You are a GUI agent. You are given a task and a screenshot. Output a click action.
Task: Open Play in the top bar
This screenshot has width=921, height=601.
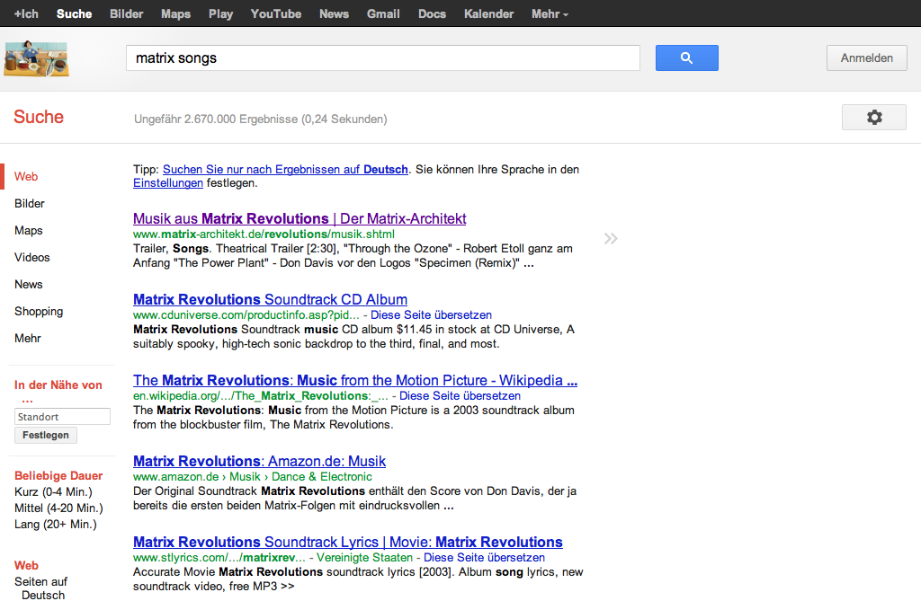click(x=221, y=13)
